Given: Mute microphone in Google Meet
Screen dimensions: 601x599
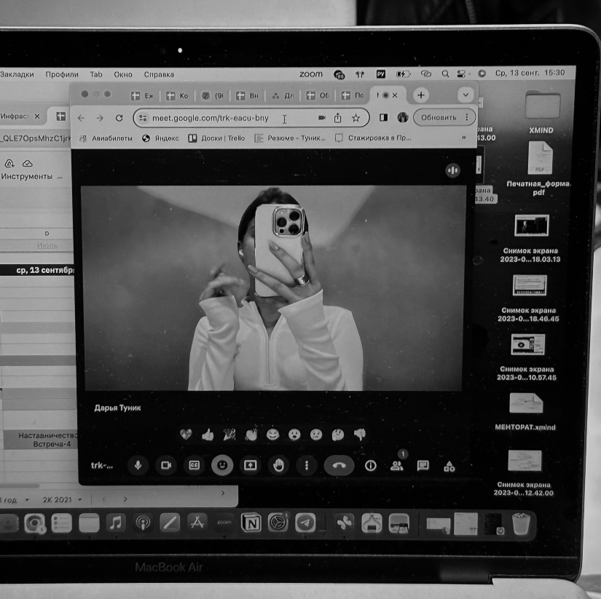Looking at the screenshot, I should point(138,465).
